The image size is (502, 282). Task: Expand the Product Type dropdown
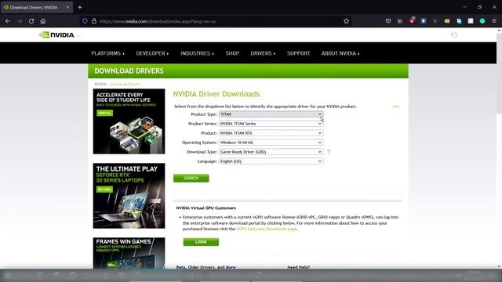271,114
